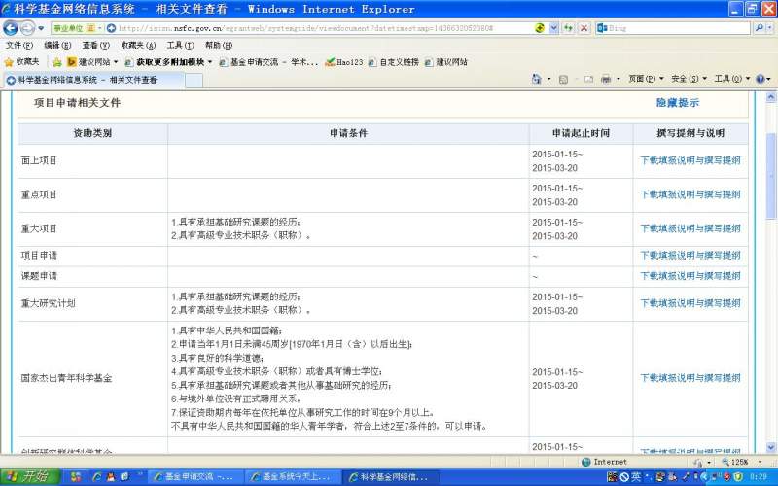Viewport: 778px width, 486px height.
Task: Open the 收藏夹(A) menu
Action: point(138,45)
